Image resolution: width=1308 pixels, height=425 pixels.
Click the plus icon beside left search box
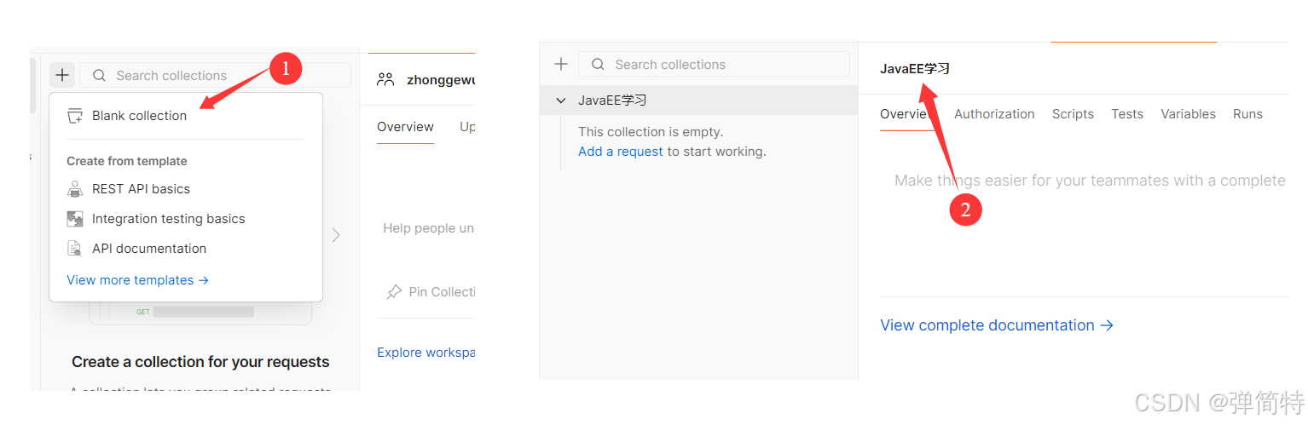coord(62,75)
